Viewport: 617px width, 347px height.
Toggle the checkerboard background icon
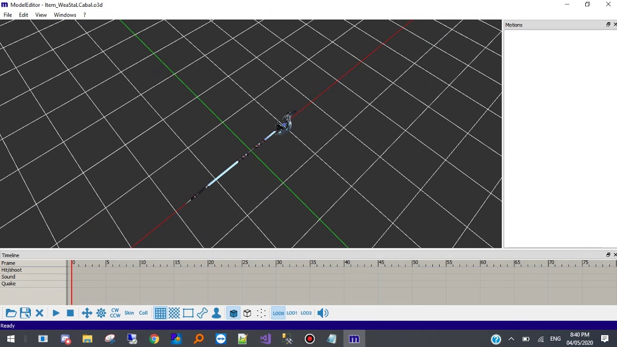[174, 313]
